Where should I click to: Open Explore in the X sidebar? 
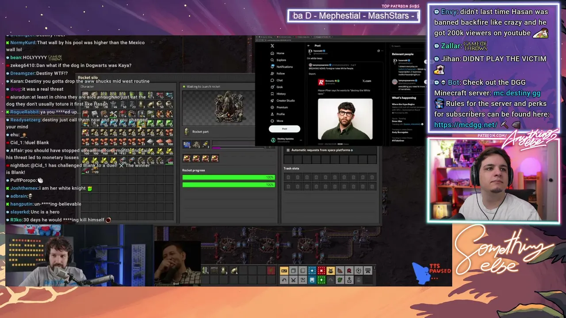coord(278,60)
